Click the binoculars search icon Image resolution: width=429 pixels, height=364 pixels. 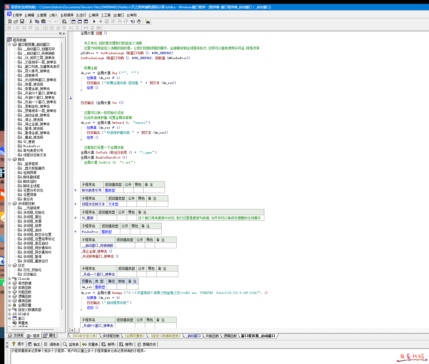[147, 22]
